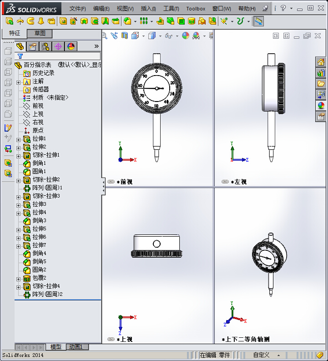
Task: Open the Fillet dropdown arrow
Action: (x=135, y=22)
